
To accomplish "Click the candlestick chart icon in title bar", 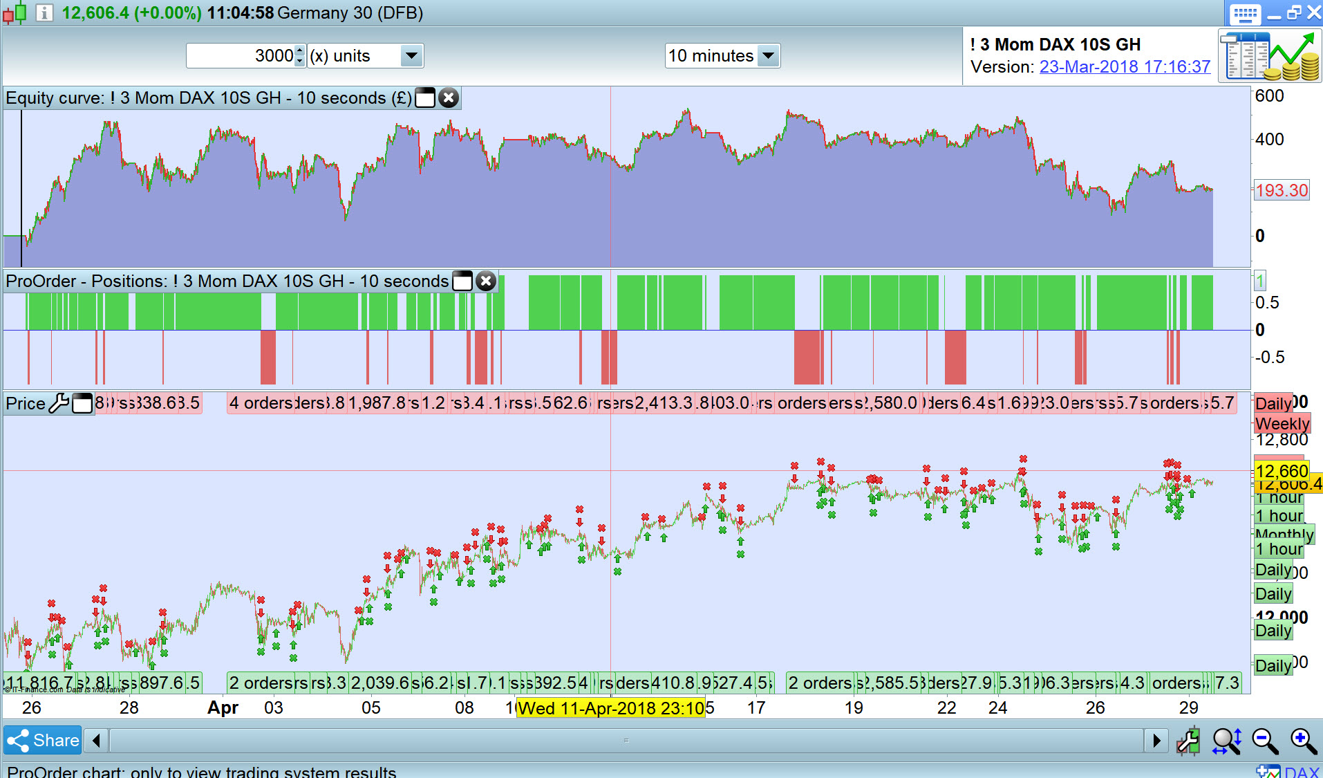I will [15, 13].
